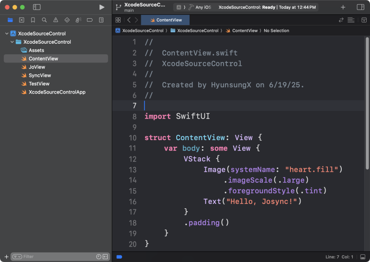This screenshot has height=262, width=370.
Task: Click the add file plus button at bottom of navigator
Action: (x=6, y=257)
